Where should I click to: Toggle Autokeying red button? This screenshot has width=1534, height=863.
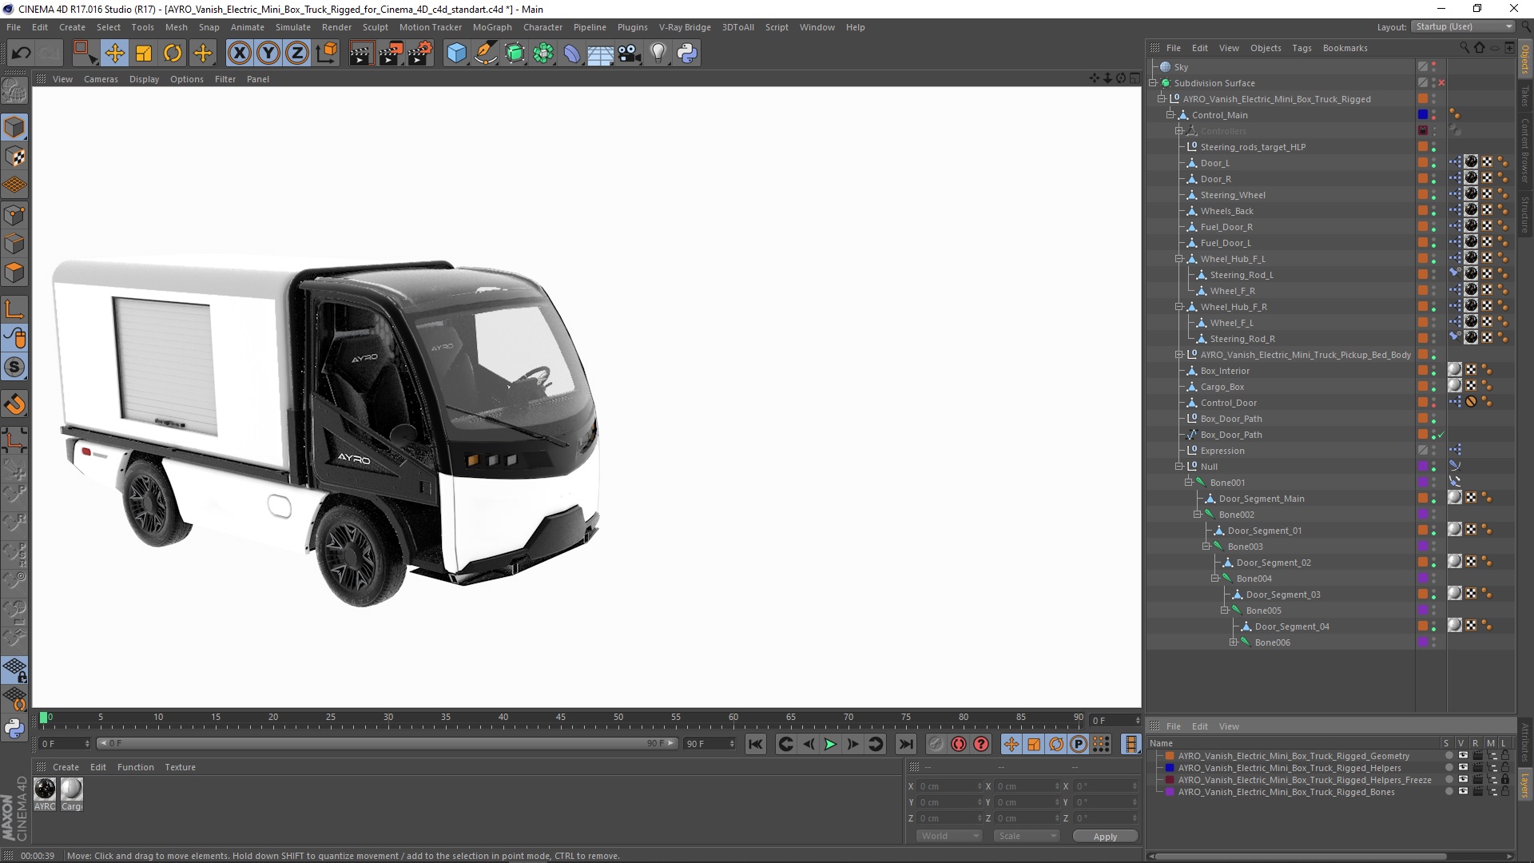[958, 744]
